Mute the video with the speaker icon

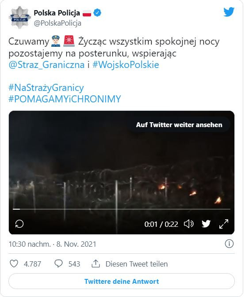pos(189,224)
